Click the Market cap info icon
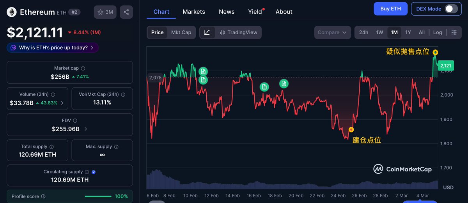The width and height of the screenshot is (468, 203). point(83,68)
